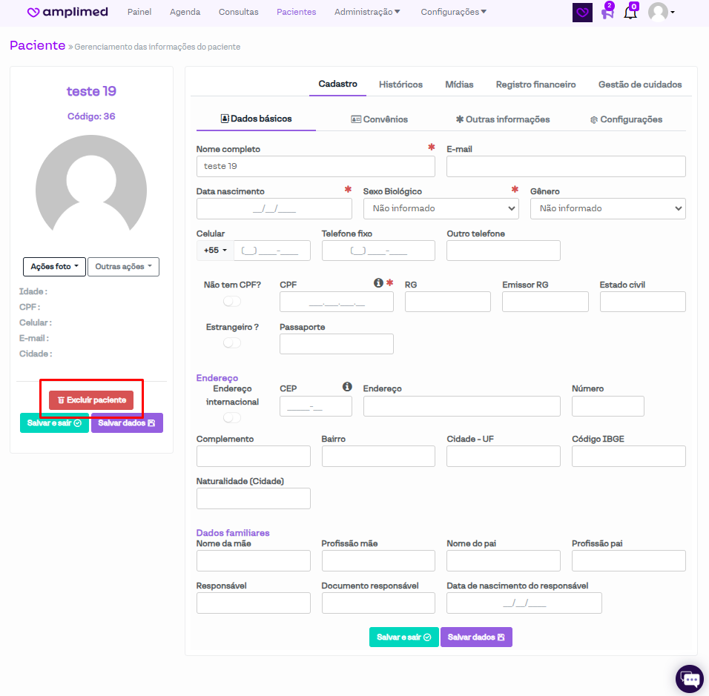Click the CPF info icon
The image size is (709, 696).
378,283
